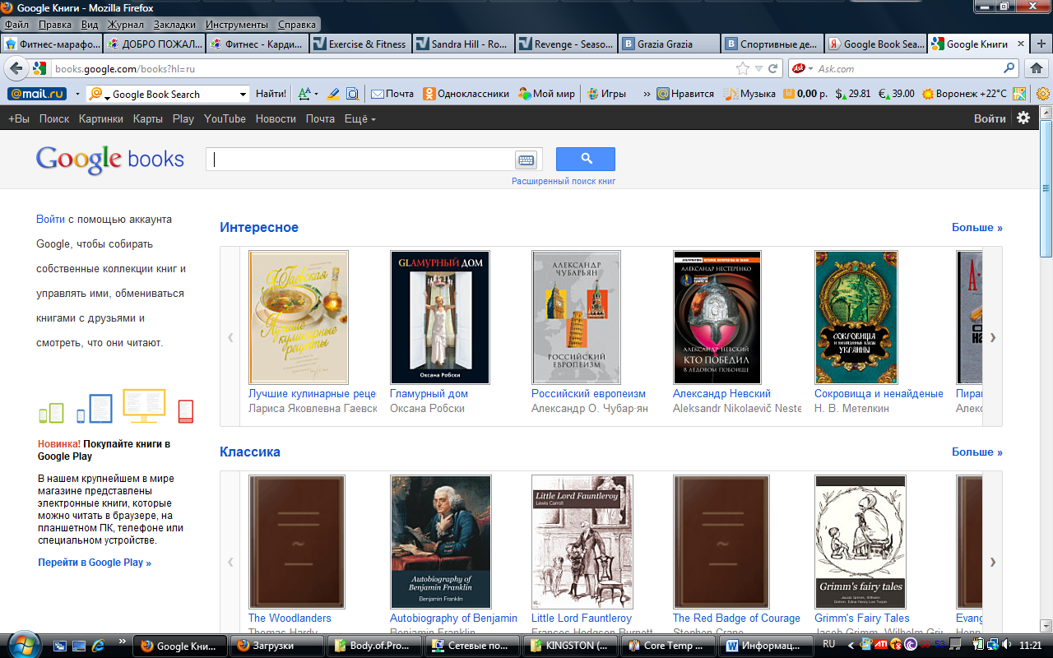Switch to Exercise & Fitness tab
This screenshot has width=1053, height=658.
[x=360, y=44]
